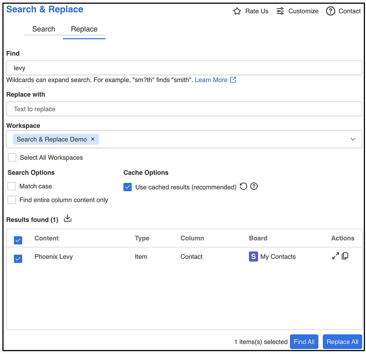
Task: Download results with the export icon
Action: pos(68,218)
